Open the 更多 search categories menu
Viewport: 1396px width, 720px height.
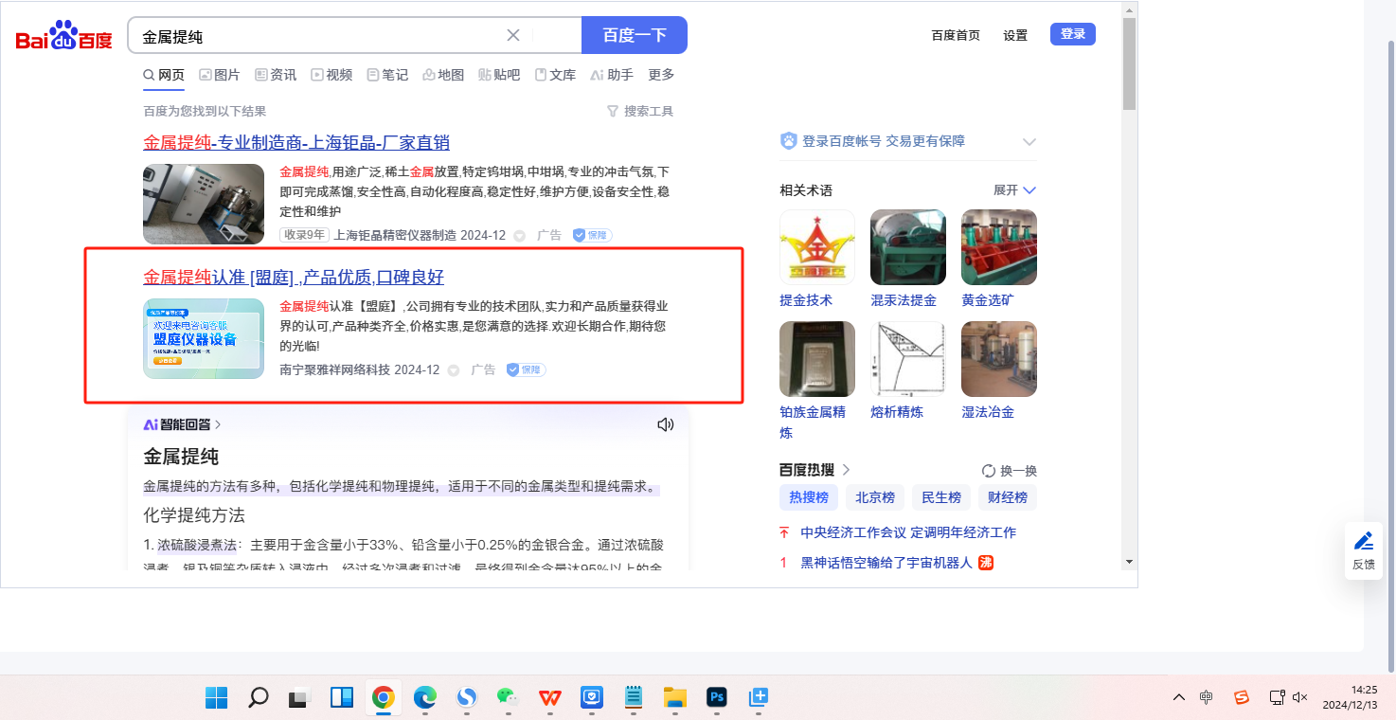[x=661, y=75]
